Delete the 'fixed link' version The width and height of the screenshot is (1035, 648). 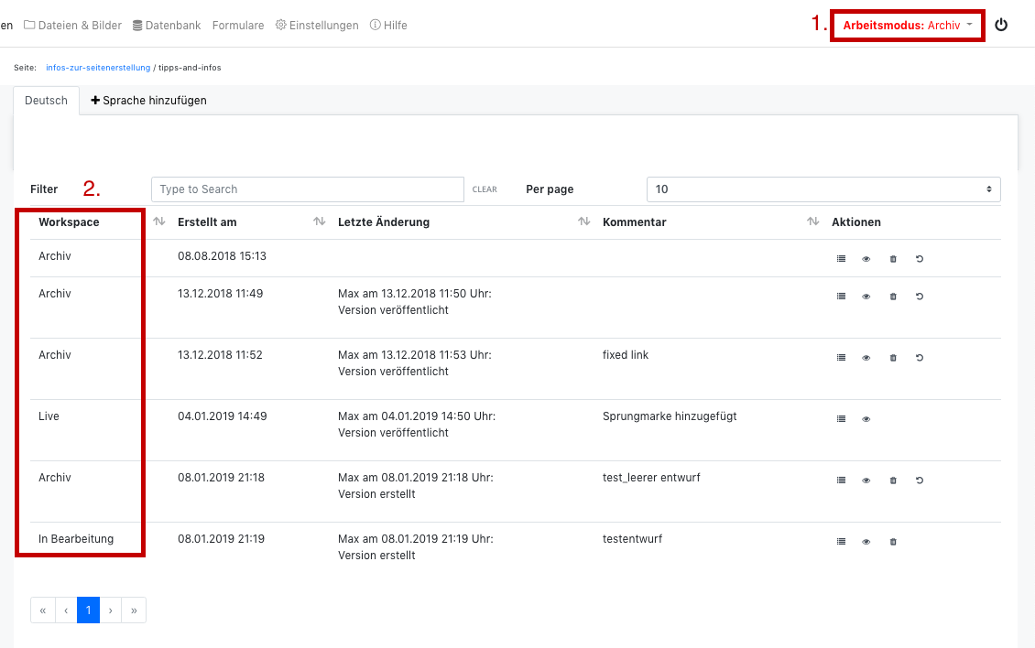coord(893,358)
